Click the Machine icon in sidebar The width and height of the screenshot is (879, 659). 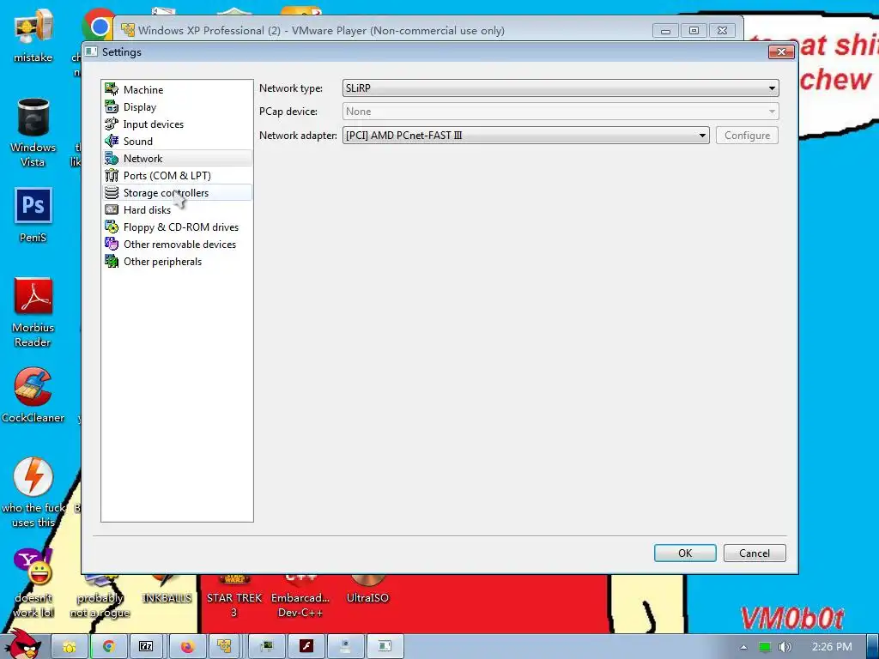pos(112,89)
